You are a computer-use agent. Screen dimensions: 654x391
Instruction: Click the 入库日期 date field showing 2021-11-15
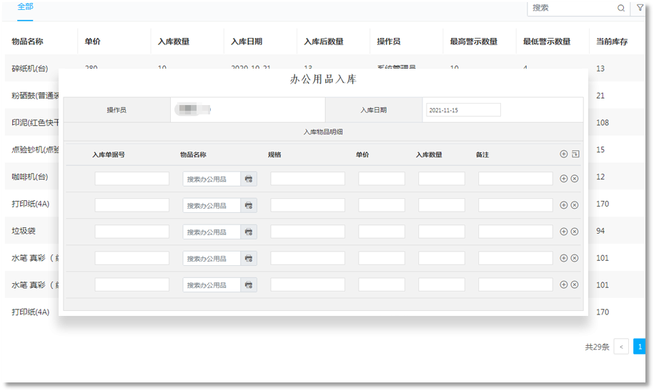coord(462,110)
